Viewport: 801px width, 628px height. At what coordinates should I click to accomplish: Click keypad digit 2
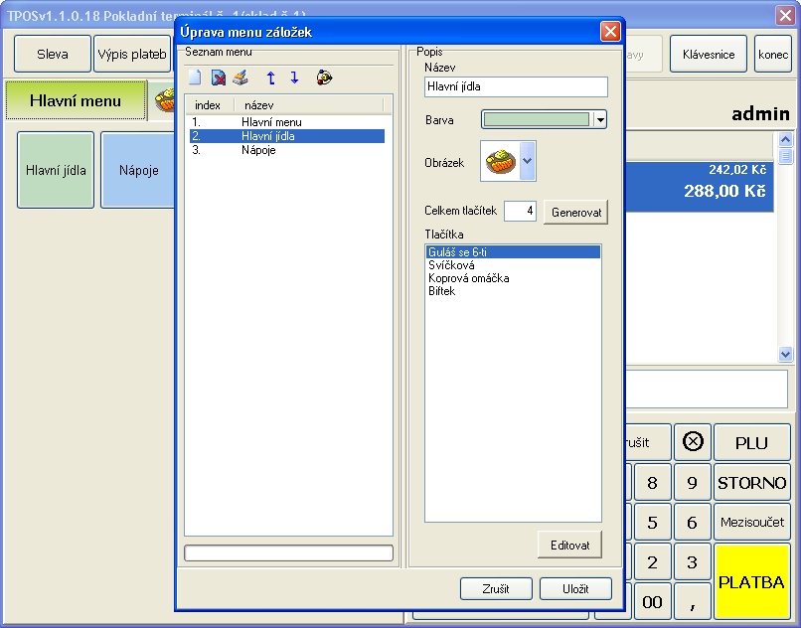click(x=653, y=562)
